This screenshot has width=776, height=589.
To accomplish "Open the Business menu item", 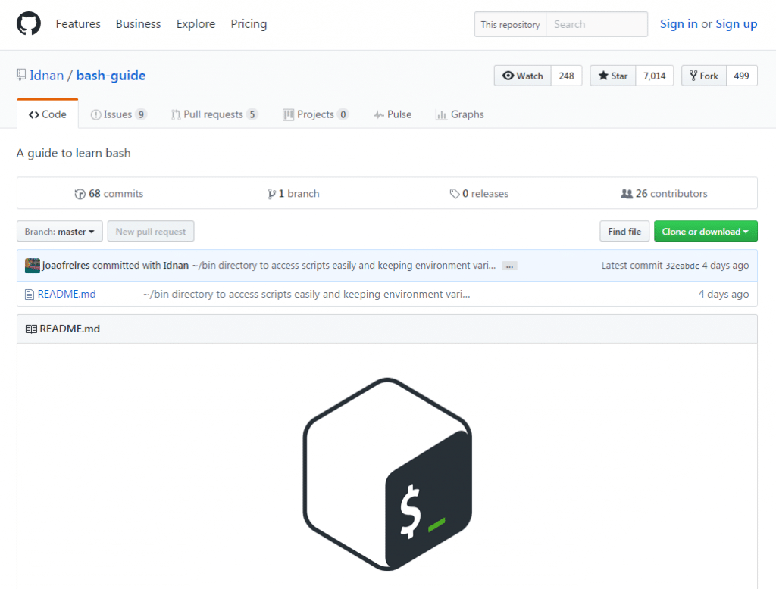I will [x=138, y=23].
